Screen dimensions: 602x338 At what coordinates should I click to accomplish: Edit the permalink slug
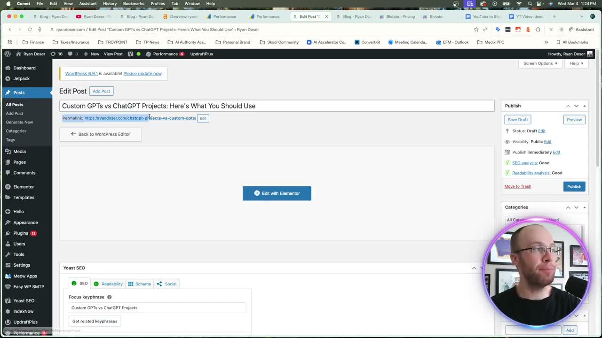tap(203, 118)
